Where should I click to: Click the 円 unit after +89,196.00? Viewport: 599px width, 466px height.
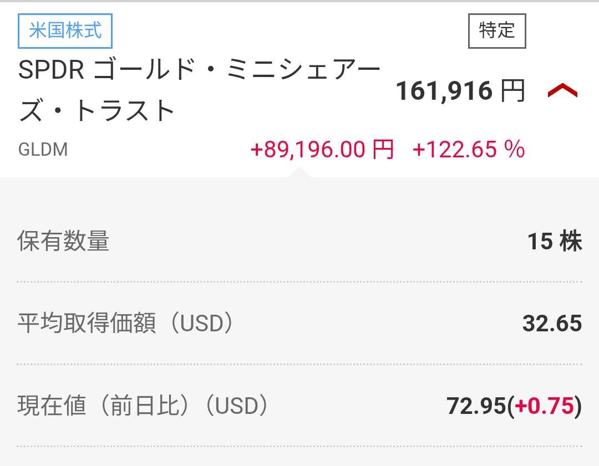382,150
